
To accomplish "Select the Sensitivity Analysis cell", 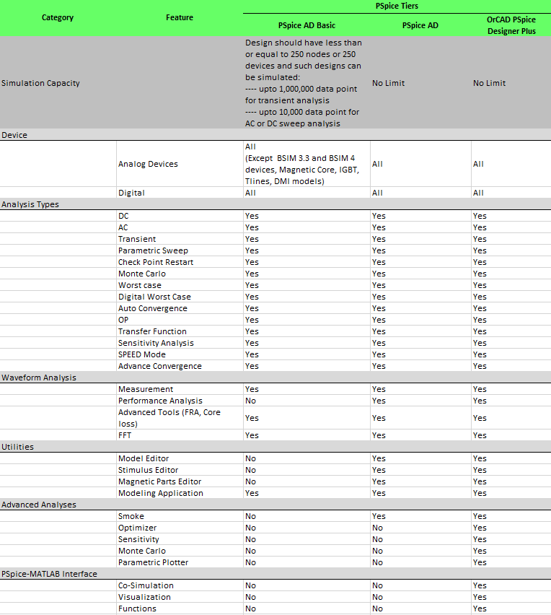I will coord(180,343).
